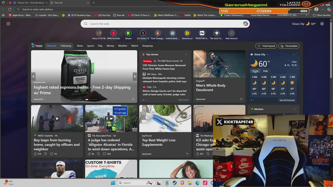This screenshot has height=187, width=333.
Task: Open Markets card options menu
Action: (x=294, y=109)
